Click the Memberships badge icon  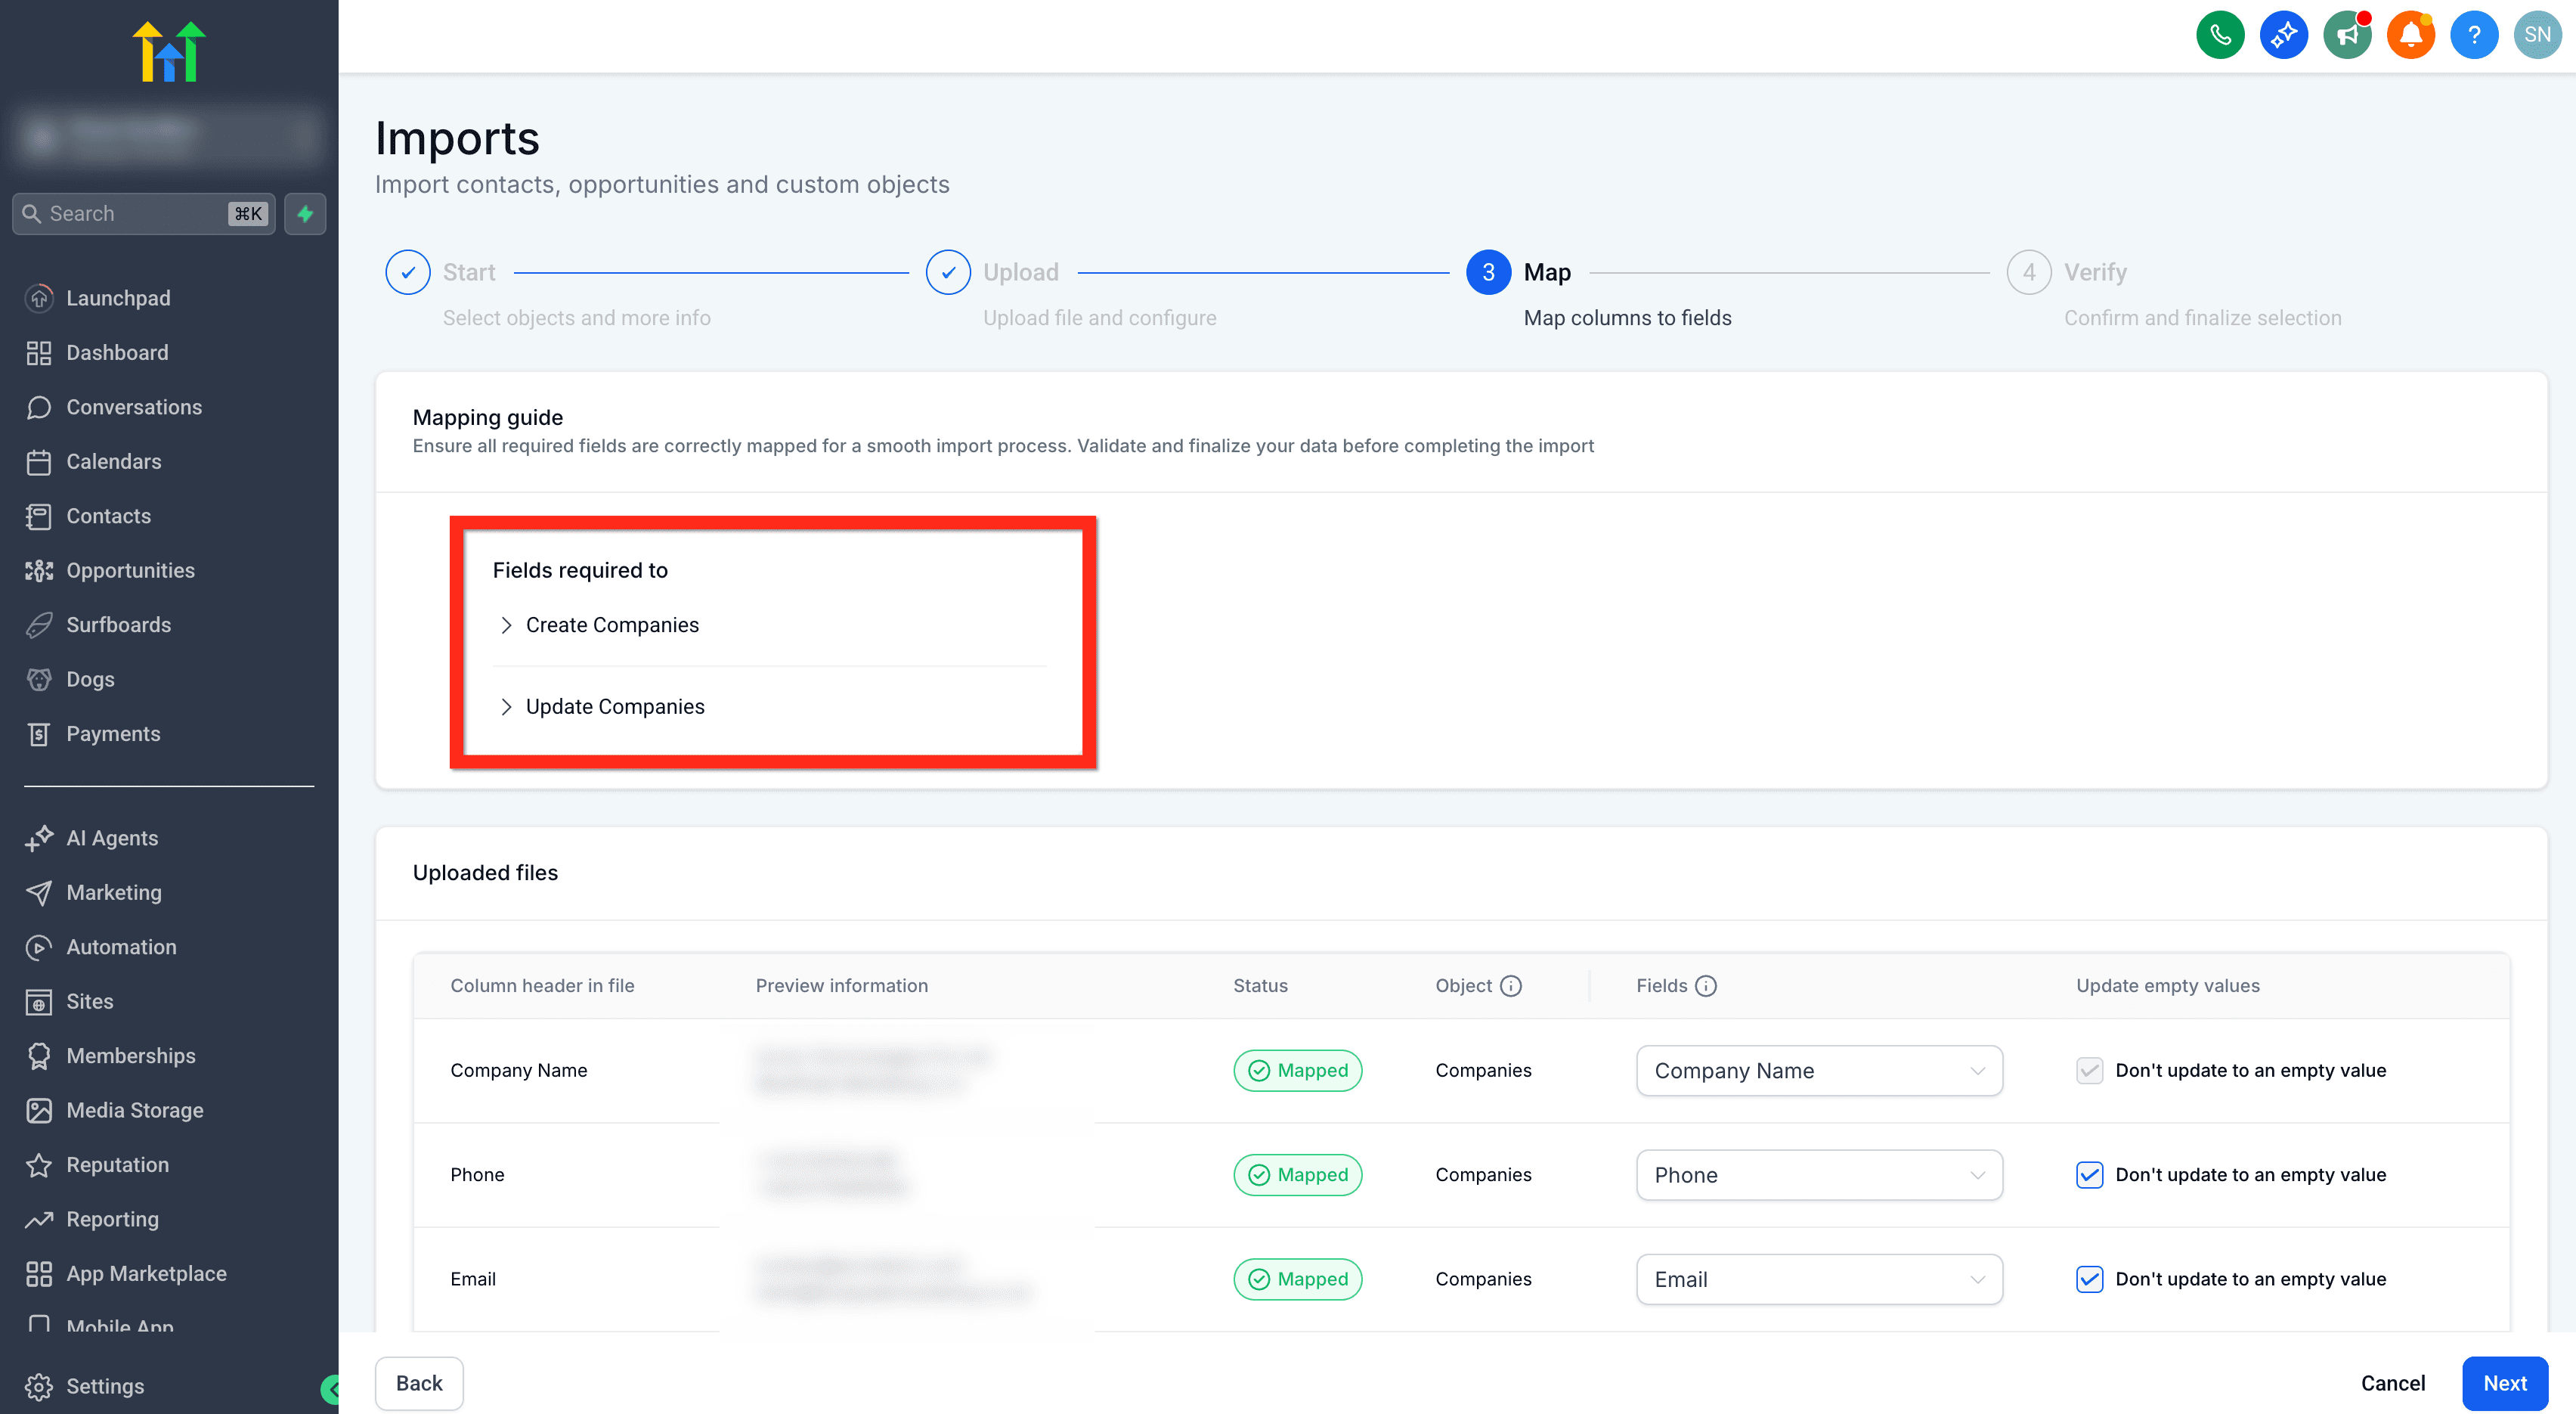tap(39, 1056)
